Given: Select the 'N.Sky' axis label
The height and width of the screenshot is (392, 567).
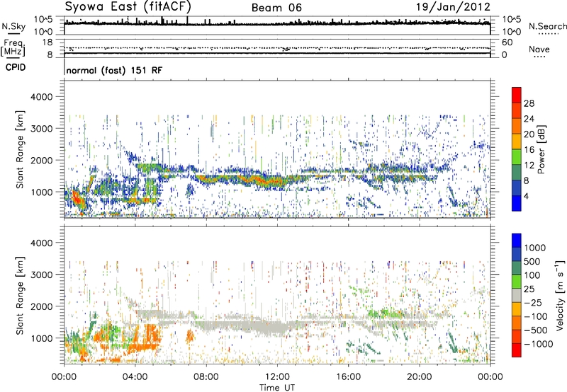Looking at the screenshot, I should point(13,26).
